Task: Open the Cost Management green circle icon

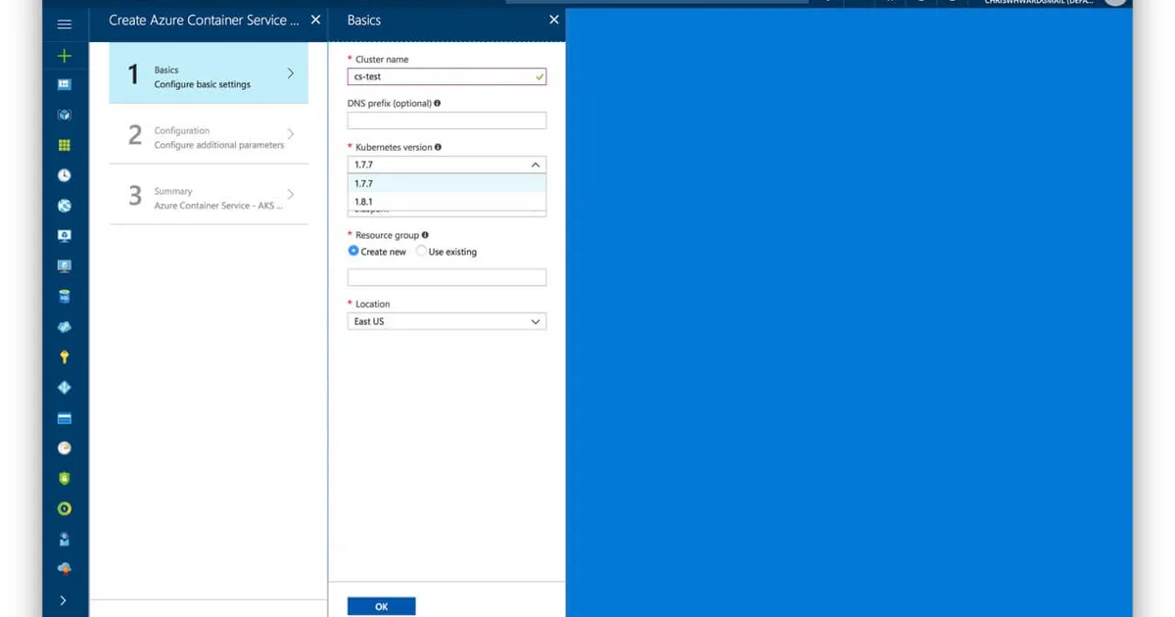Action: tap(65, 508)
